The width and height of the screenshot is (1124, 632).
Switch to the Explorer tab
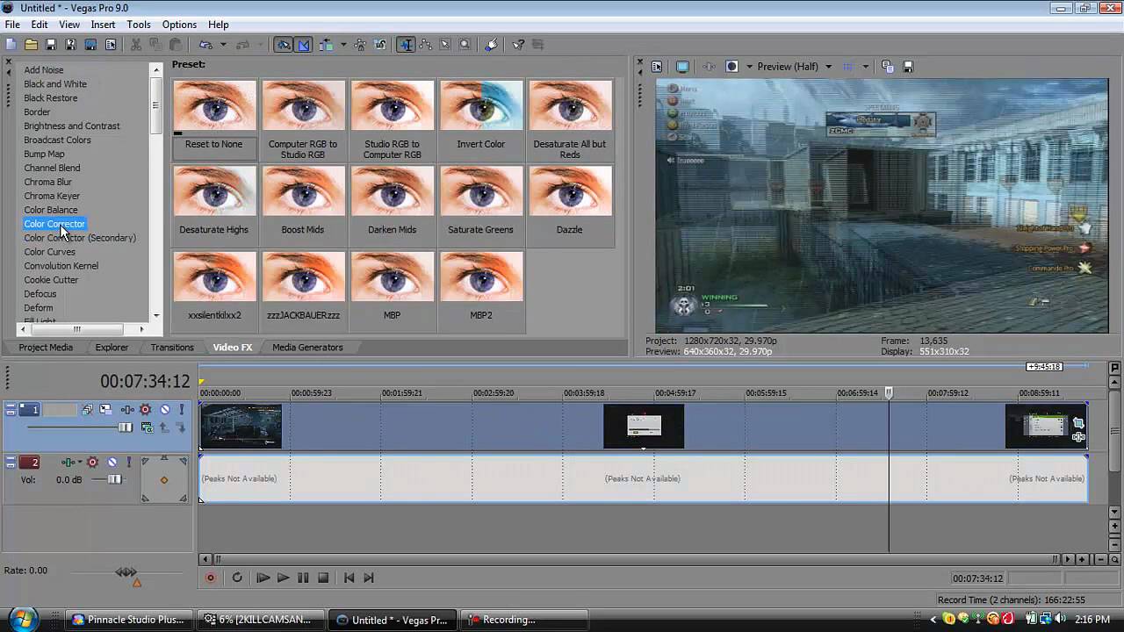[112, 348]
